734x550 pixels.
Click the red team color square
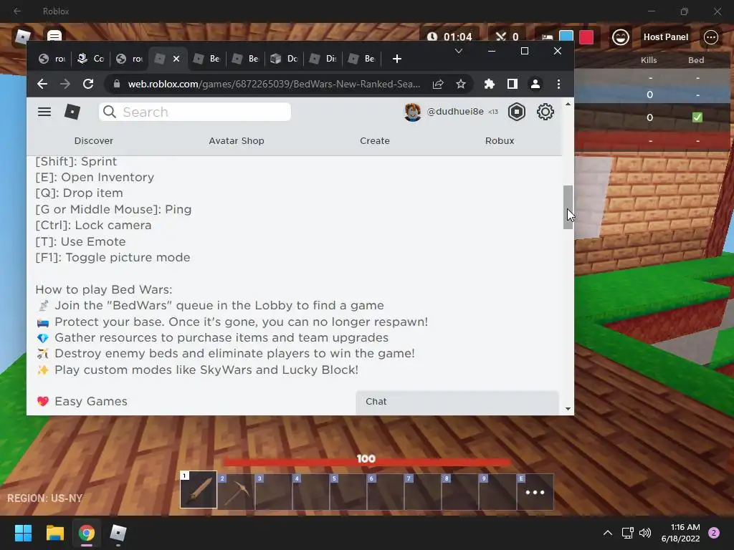(x=586, y=37)
